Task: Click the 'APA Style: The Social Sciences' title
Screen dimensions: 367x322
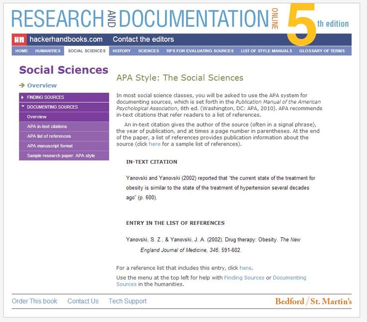Action: coord(180,78)
